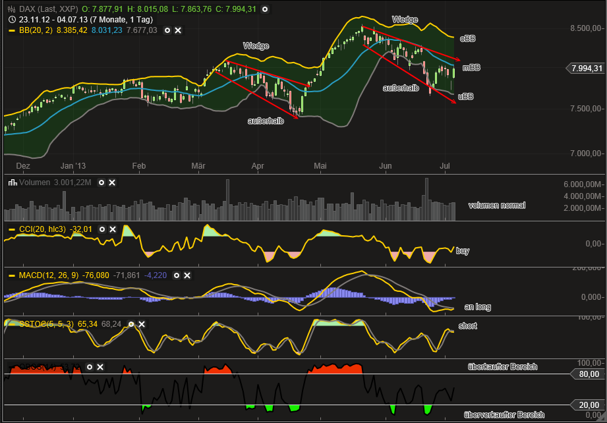
Task: Click the 'buy' annotation in CCI panel
Action: (x=463, y=251)
